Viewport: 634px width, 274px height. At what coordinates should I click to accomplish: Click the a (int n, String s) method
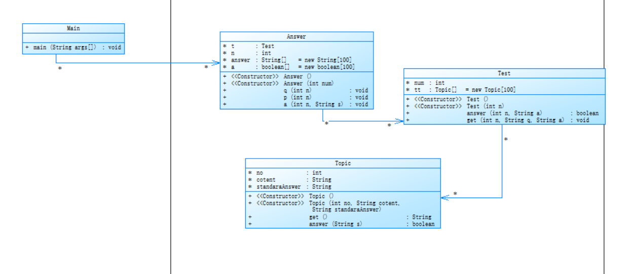click(296, 104)
